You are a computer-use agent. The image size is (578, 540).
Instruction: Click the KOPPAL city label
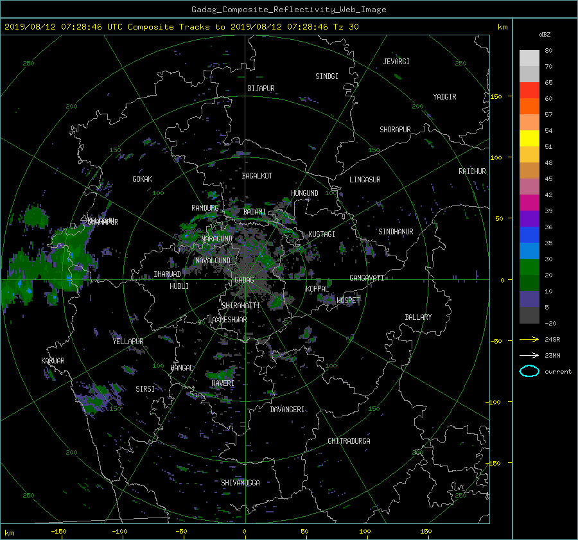click(317, 288)
